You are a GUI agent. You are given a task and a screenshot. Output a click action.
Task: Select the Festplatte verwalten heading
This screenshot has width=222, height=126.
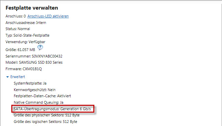point(32,8)
